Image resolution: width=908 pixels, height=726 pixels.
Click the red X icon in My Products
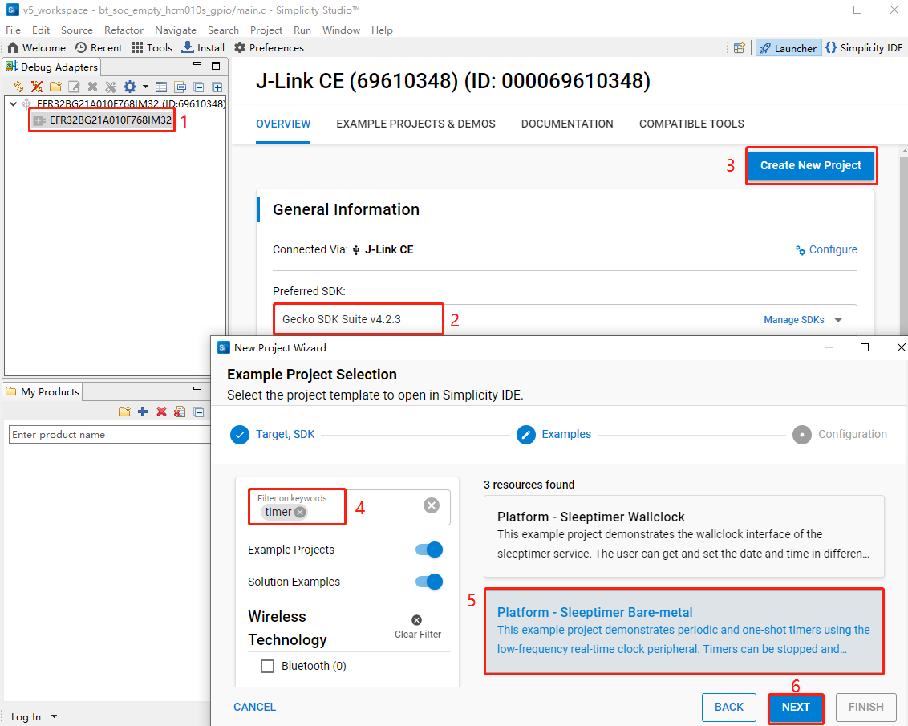pyautogui.click(x=161, y=412)
